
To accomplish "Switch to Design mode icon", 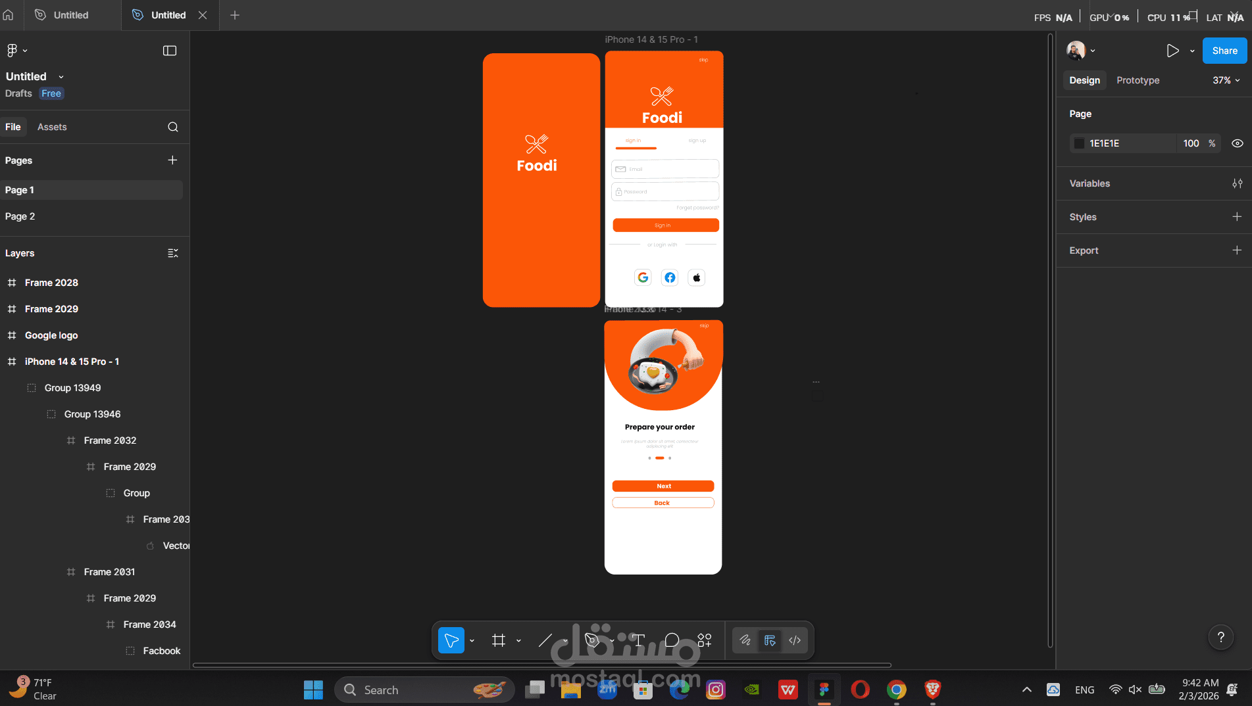I will coord(770,640).
